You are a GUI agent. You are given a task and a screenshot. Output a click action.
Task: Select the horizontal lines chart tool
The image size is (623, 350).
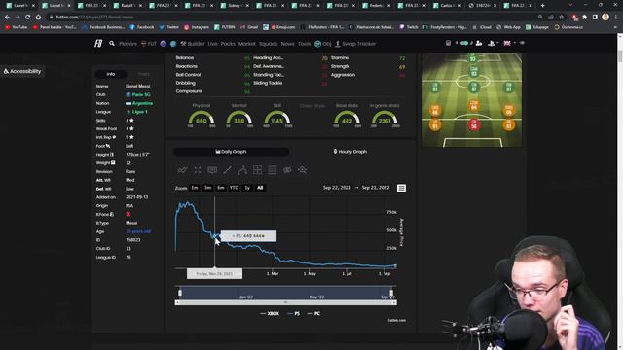pos(273,170)
